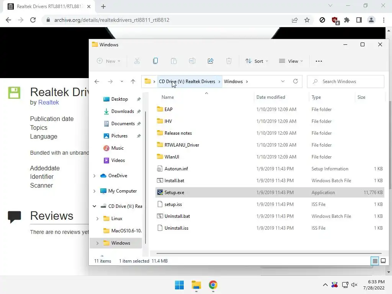The width and height of the screenshot is (392, 294).
Task: Open Desktop in quick access
Action: tap(119, 99)
